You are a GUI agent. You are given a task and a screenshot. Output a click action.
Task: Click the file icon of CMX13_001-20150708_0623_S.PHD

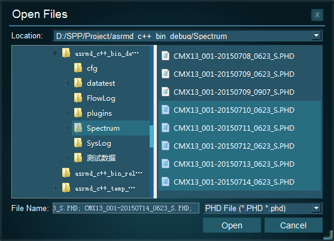click(166, 56)
